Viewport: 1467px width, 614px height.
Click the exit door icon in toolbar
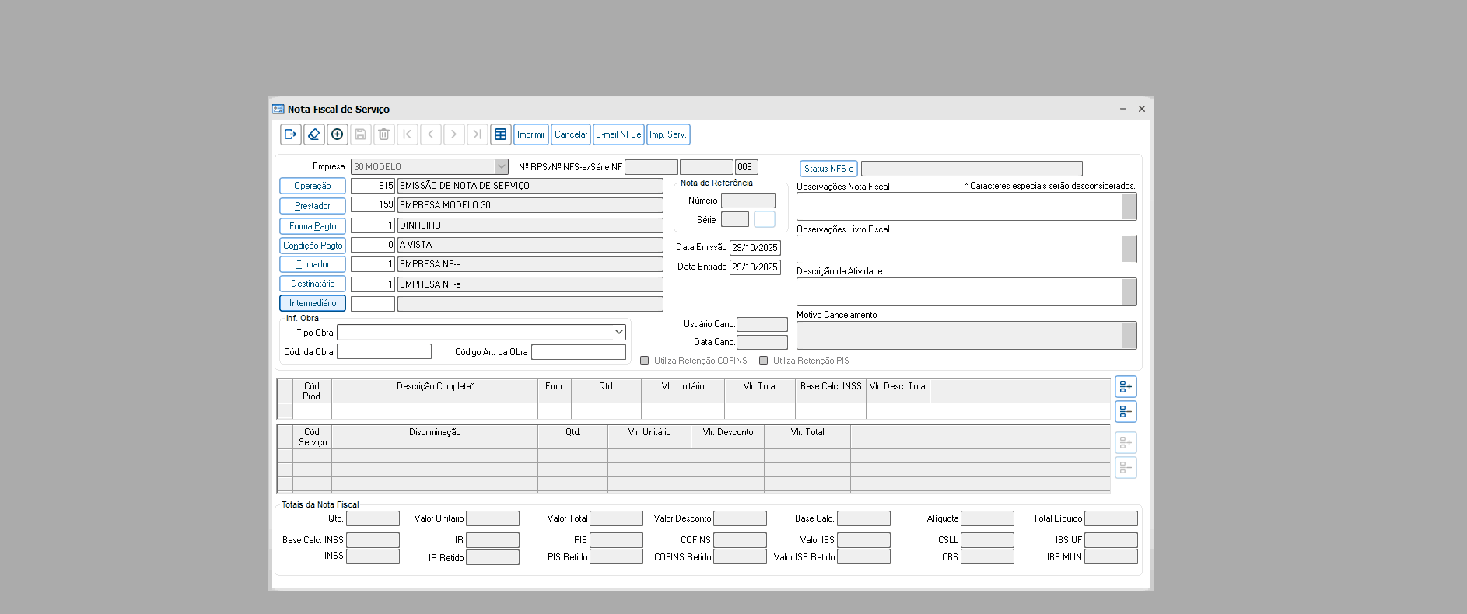(x=291, y=134)
